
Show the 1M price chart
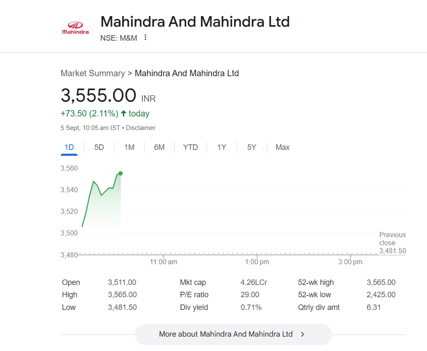click(x=129, y=147)
